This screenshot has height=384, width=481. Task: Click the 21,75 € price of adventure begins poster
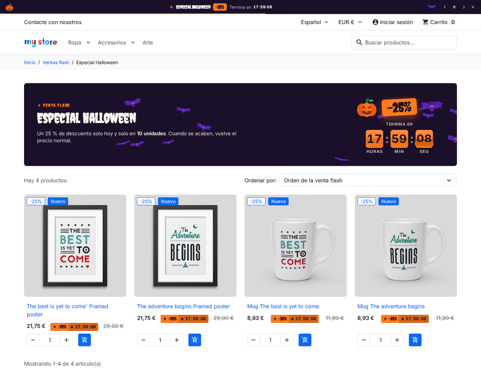point(146,318)
